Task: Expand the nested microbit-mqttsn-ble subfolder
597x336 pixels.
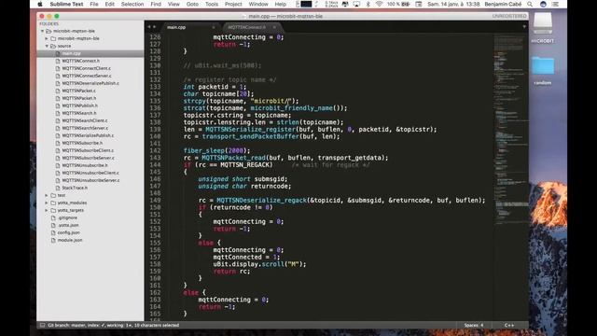Action: click(x=47, y=38)
